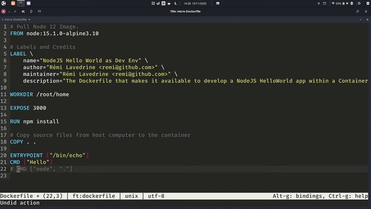Screen dimensions: 371x209
Task: Click the 'Tilix: micro Dockerfile' window title
Action: pos(185,12)
